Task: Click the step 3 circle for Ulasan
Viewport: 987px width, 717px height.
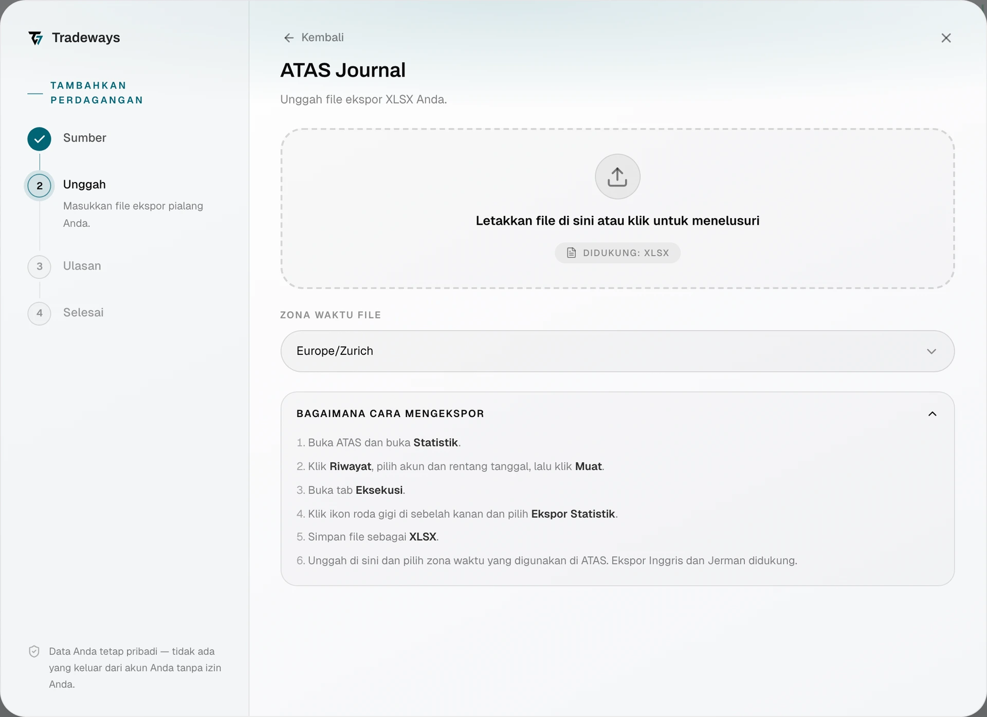Action: 40,266
